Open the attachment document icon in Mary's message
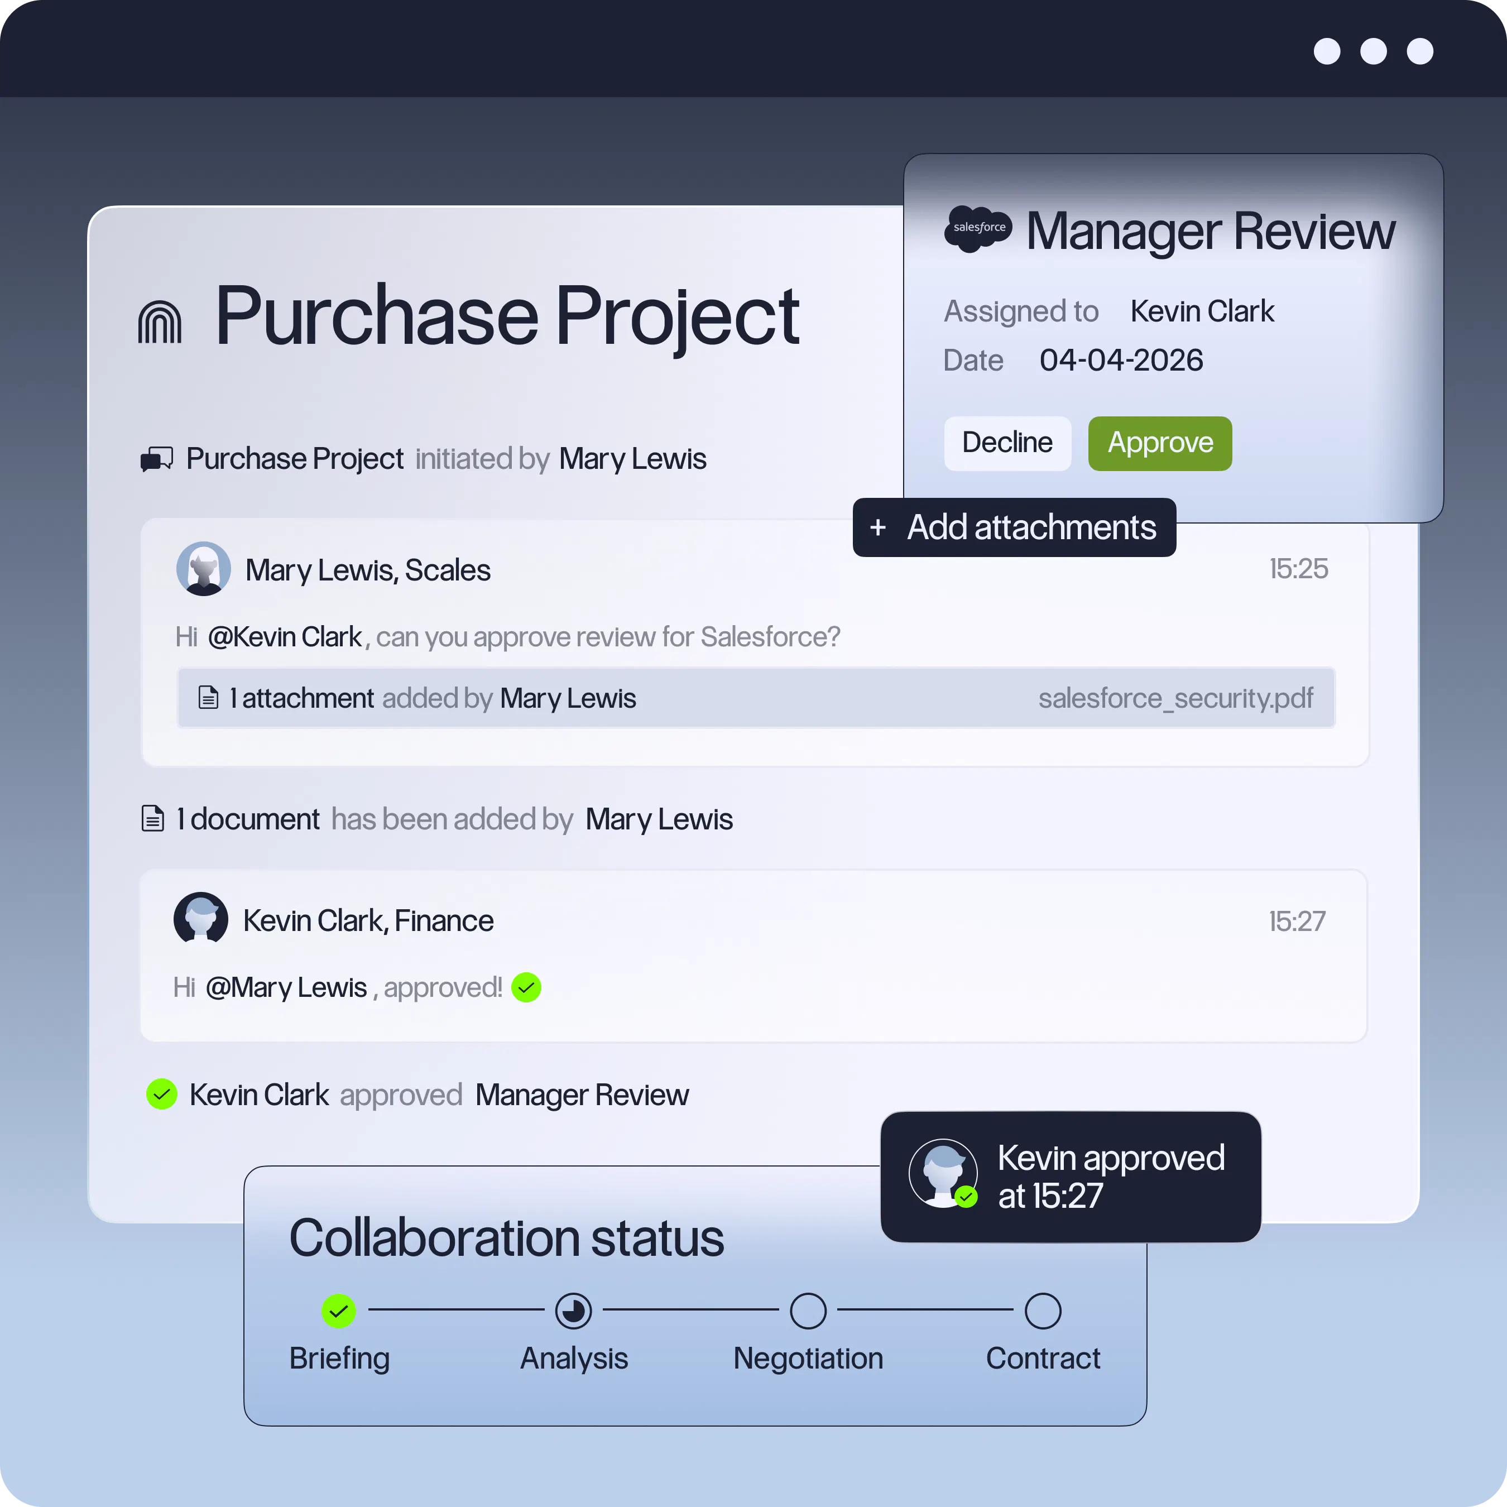This screenshot has width=1507, height=1507. click(x=209, y=697)
